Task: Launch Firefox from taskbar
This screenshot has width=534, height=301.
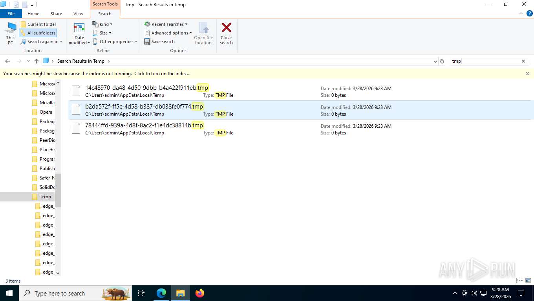Action: (200, 293)
